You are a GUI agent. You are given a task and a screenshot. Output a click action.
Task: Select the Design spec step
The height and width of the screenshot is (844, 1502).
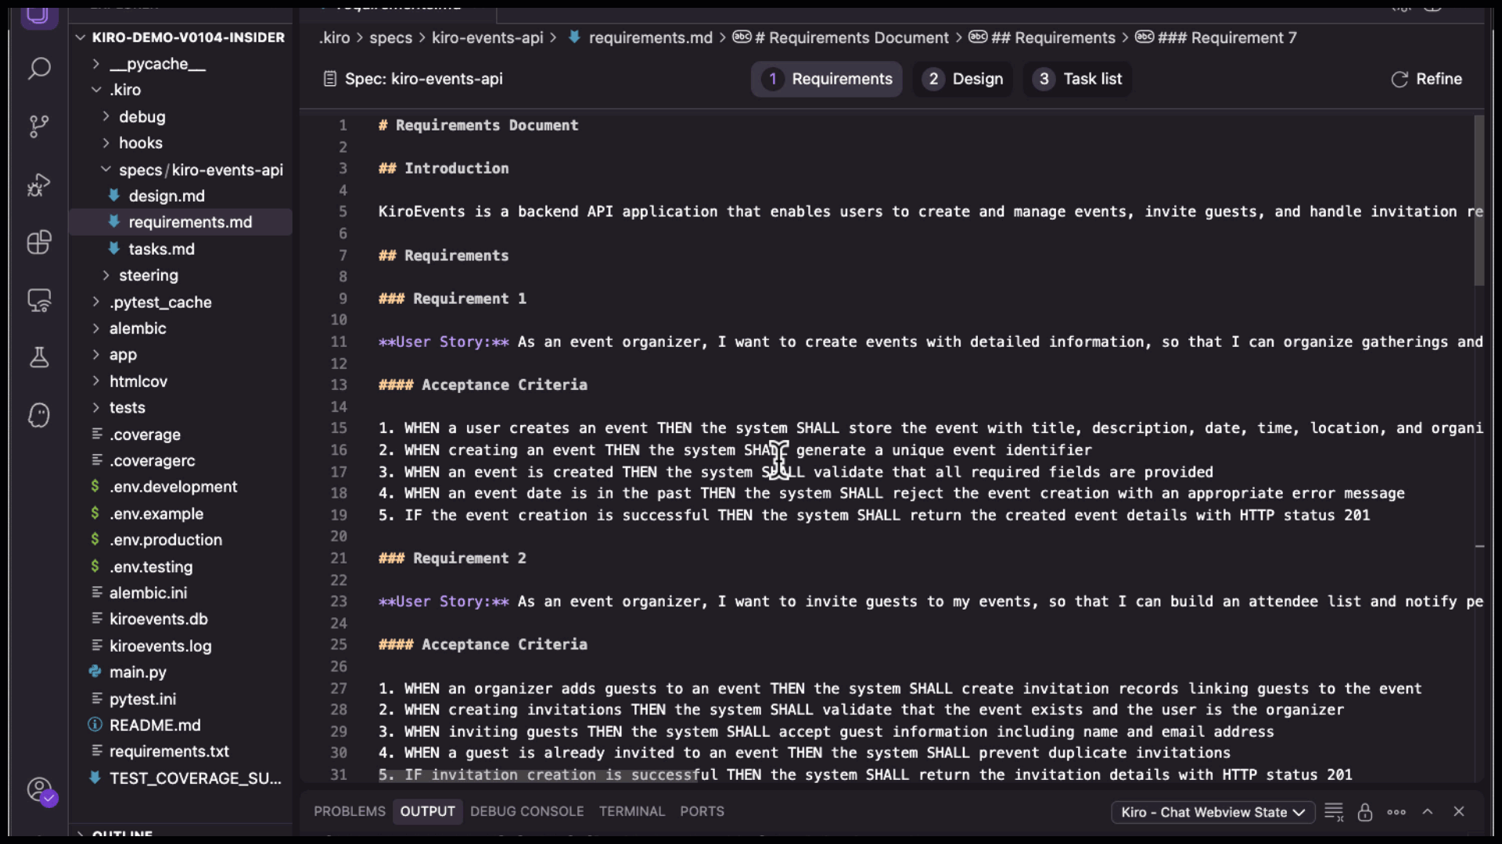[x=962, y=79]
